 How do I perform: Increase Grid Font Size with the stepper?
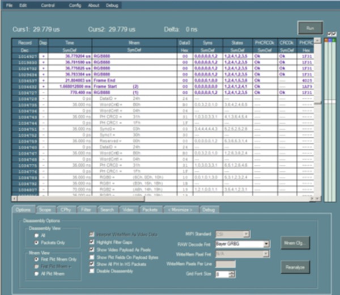click(233, 272)
